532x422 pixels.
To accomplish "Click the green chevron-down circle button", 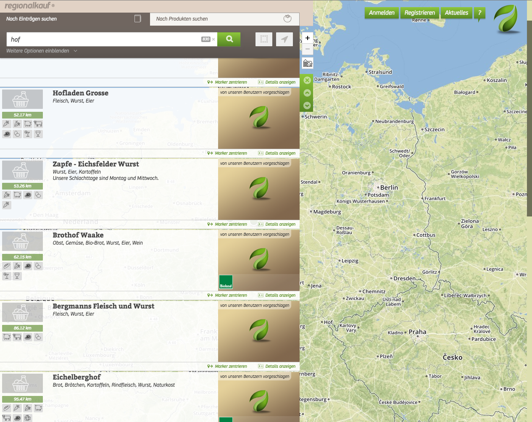I will pos(307,105).
